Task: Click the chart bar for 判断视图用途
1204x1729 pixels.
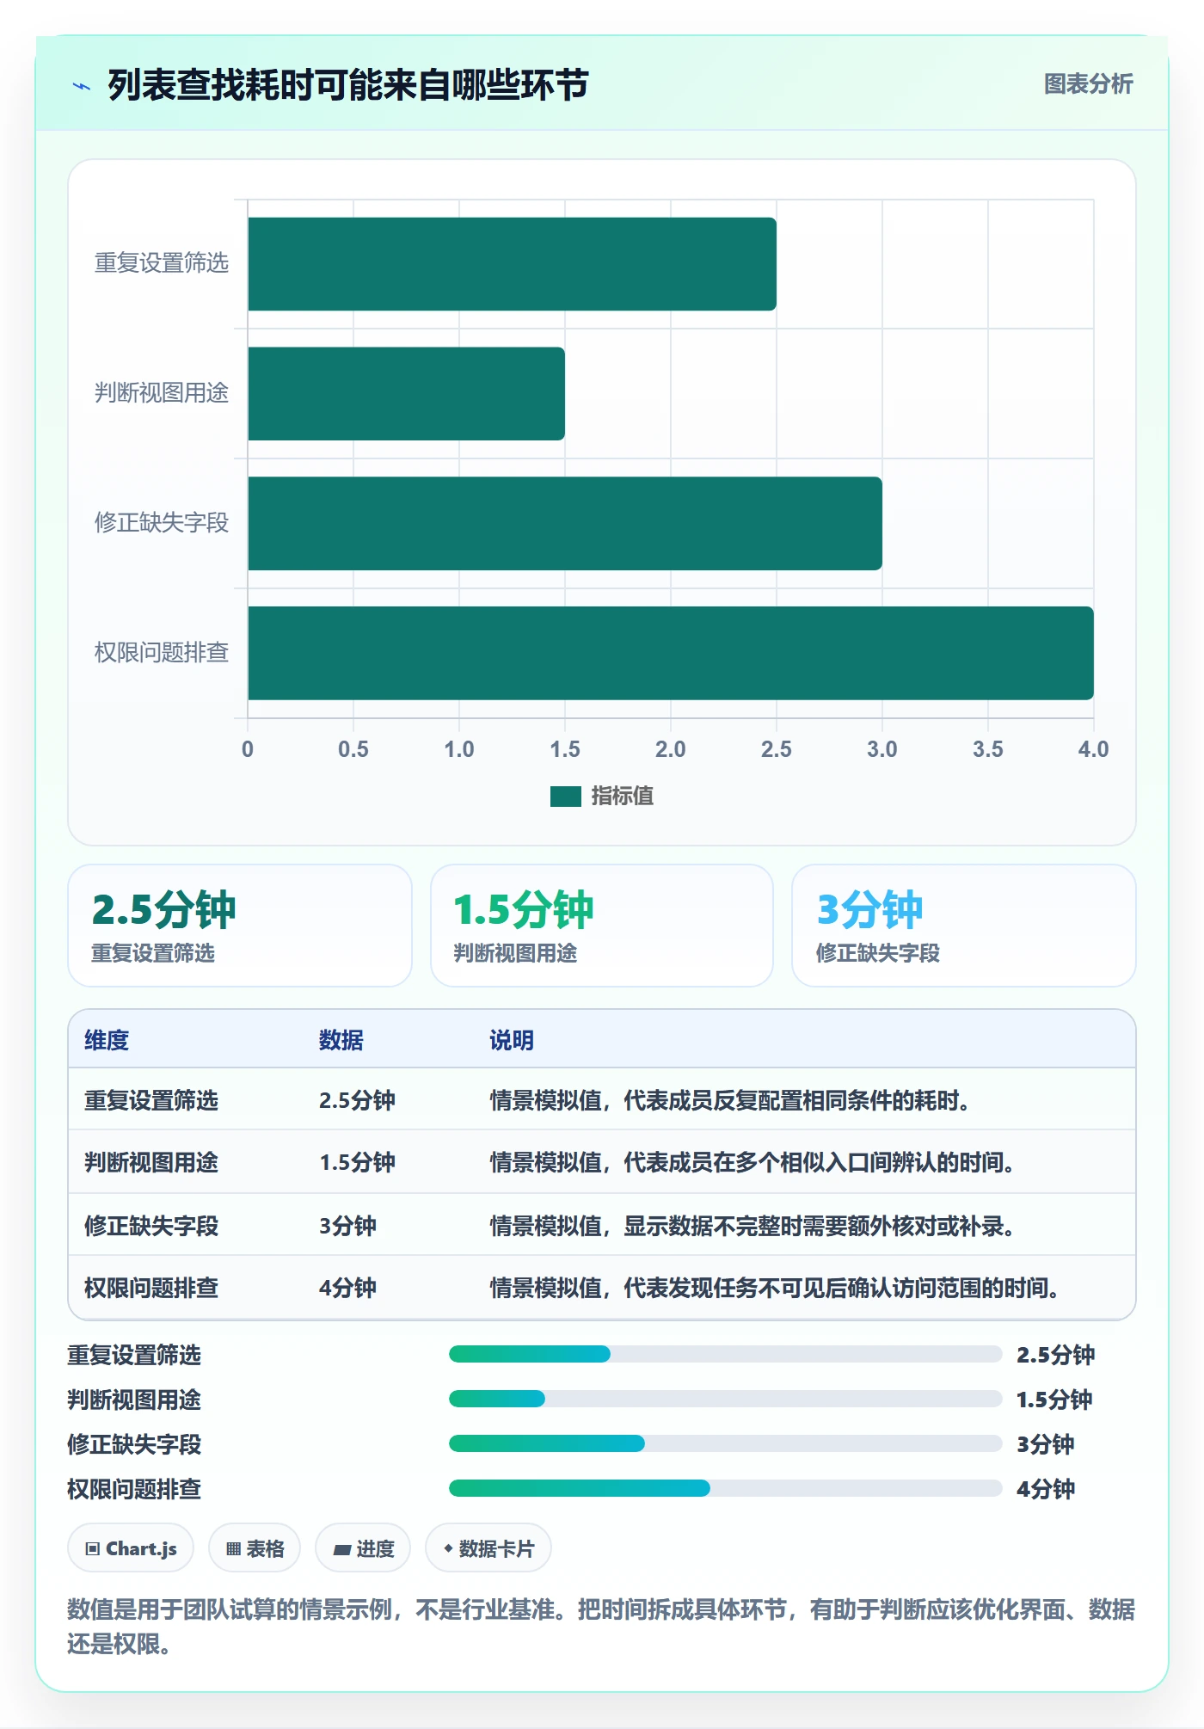Action: pyautogui.click(x=406, y=394)
